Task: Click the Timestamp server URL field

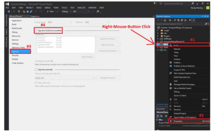Action: (x=65, y=64)
